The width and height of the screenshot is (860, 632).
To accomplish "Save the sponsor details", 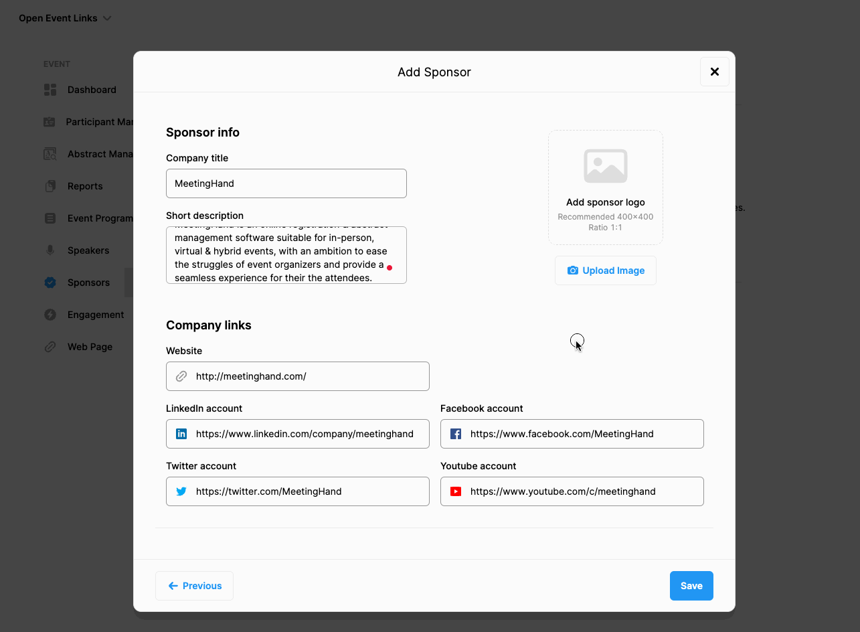I will point(691,586).
